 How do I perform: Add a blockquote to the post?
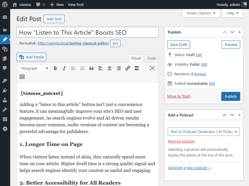point(91,68)
